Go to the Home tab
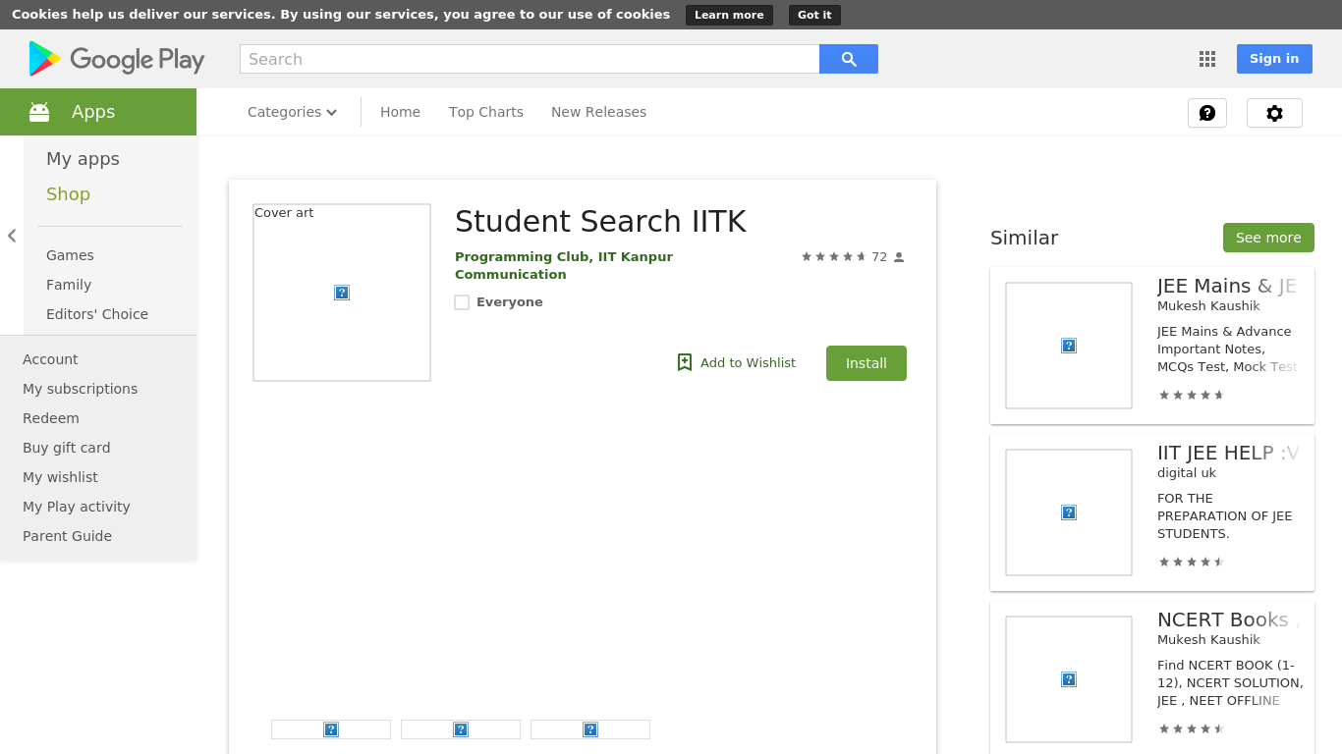 [x=400, y=112]
